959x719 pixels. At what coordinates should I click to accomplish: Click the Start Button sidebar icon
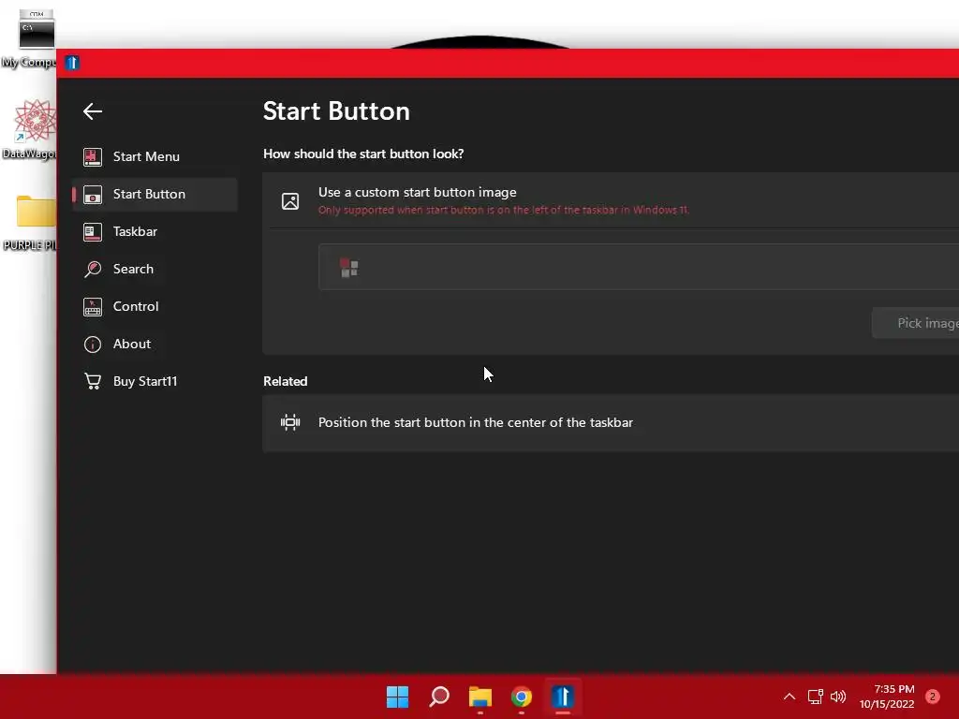93,195
